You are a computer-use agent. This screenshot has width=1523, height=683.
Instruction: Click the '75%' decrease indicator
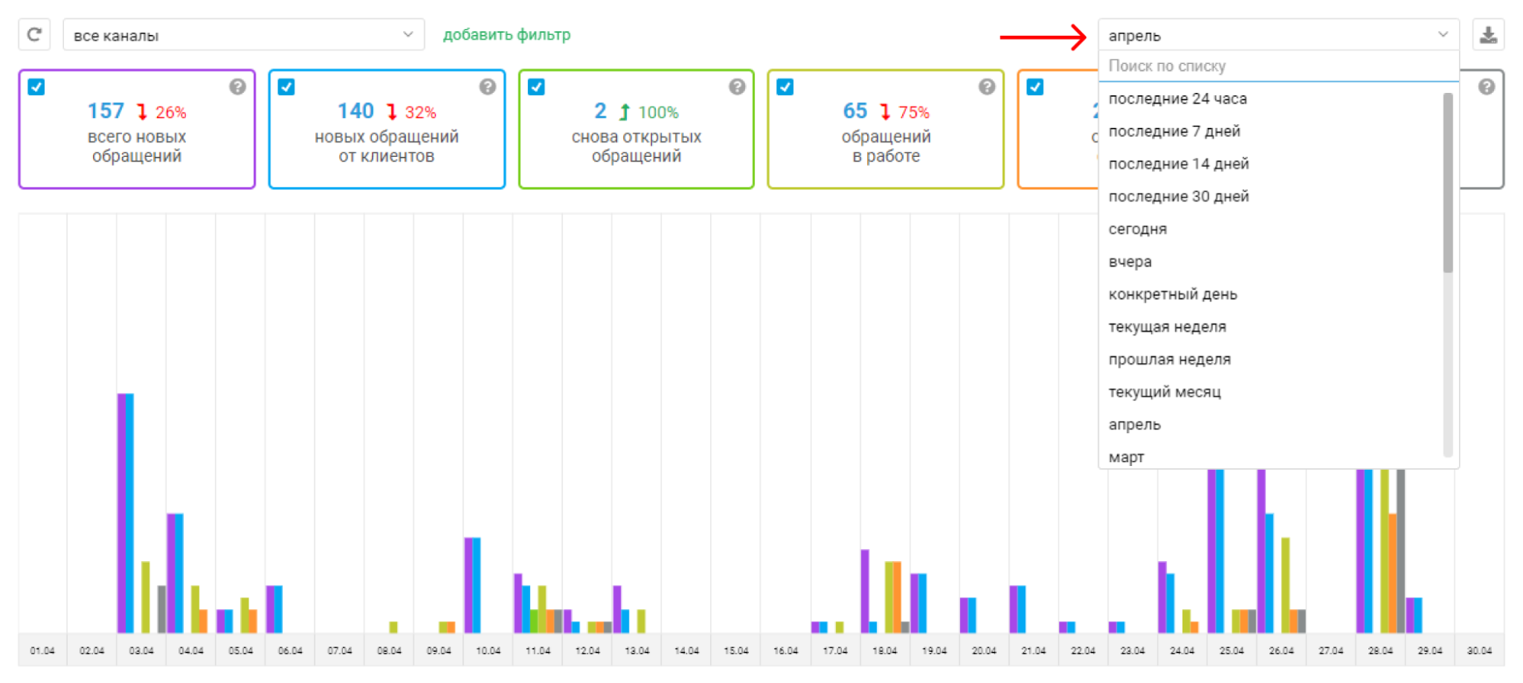[x=913, y=113]
